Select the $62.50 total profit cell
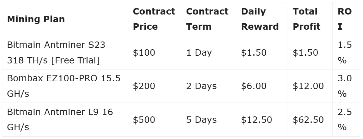This screenshot has height=139, width=363. [x=308, y=120]
